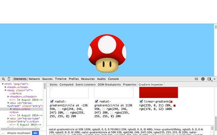Change the DevTools dock side icon
The height and width of the screenshot is (135, 217).
tap(209, 79)
